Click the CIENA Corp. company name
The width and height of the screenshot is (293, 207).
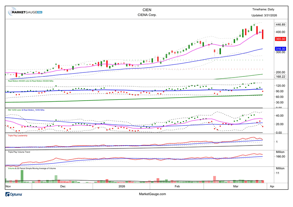[x=146, y=15]
